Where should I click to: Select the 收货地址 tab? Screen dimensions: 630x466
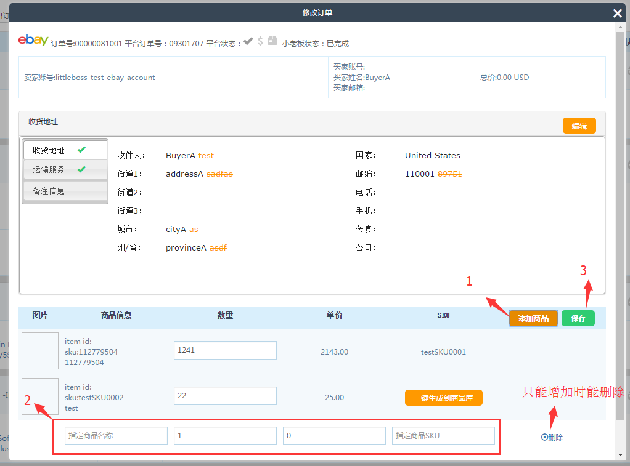pos(49,150)
